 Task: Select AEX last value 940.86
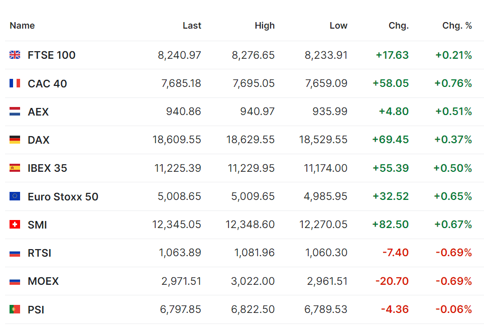[x=184, y=112]
